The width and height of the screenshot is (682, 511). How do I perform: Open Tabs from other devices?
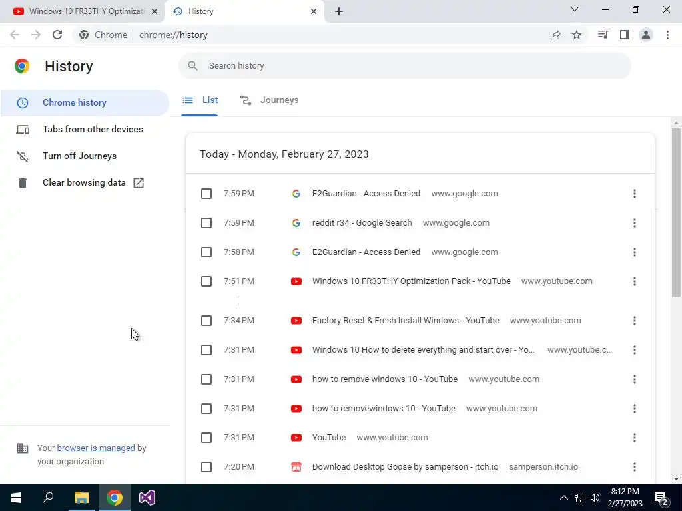click(85, 130)
